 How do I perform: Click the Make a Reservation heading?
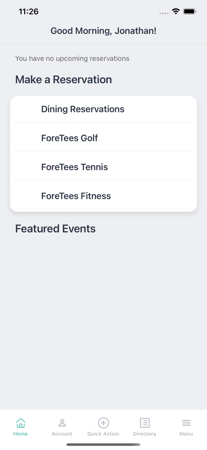tap(64, 79)
